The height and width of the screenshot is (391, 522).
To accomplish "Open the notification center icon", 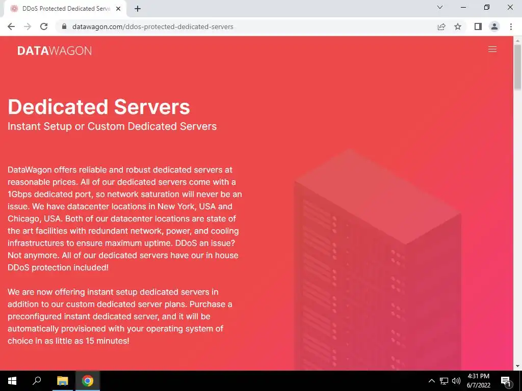I will click(x=506, y=381).
